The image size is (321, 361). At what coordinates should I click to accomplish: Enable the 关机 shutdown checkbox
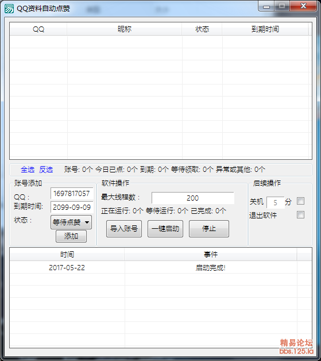point(300,201)
